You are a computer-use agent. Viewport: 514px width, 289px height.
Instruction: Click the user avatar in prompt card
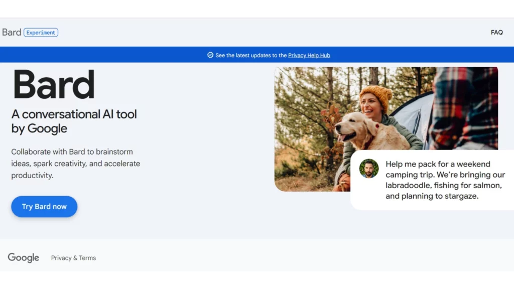369,169
